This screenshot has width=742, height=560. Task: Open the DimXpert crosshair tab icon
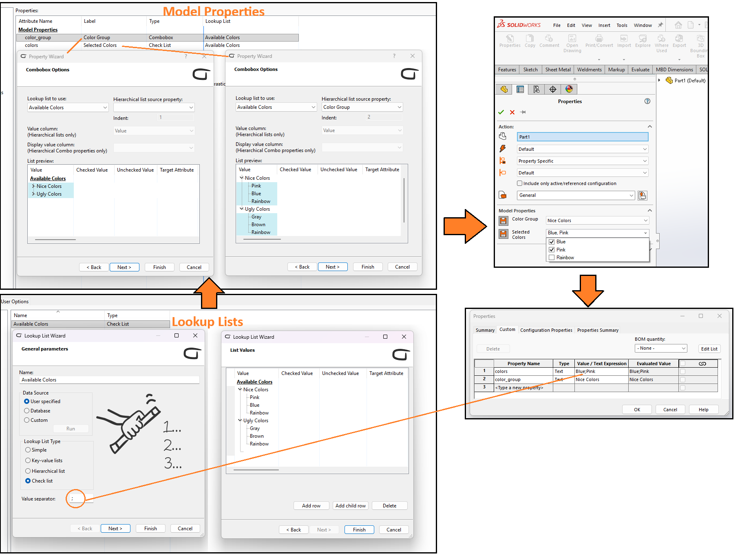(553, 89)
